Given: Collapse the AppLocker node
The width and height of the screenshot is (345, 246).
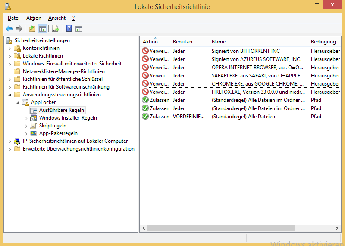Looking at the screenshot, I should 18,103.
